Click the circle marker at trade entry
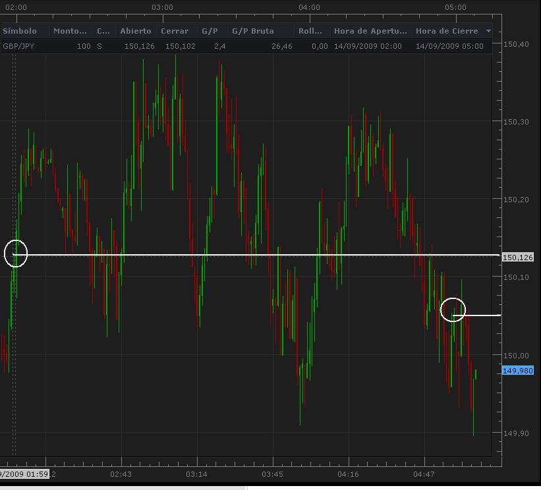 (x=16, y=253)
